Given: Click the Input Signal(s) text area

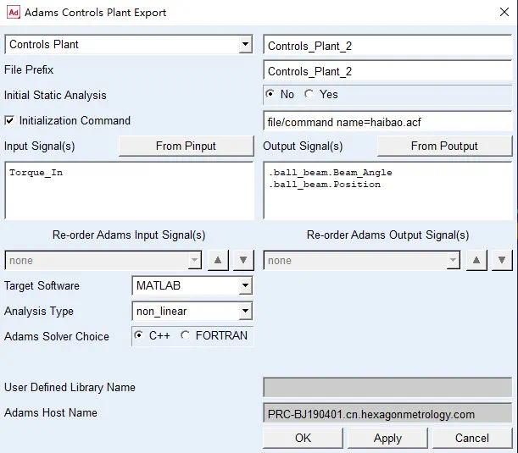Looking at the screenshot, I should point(129,191).
